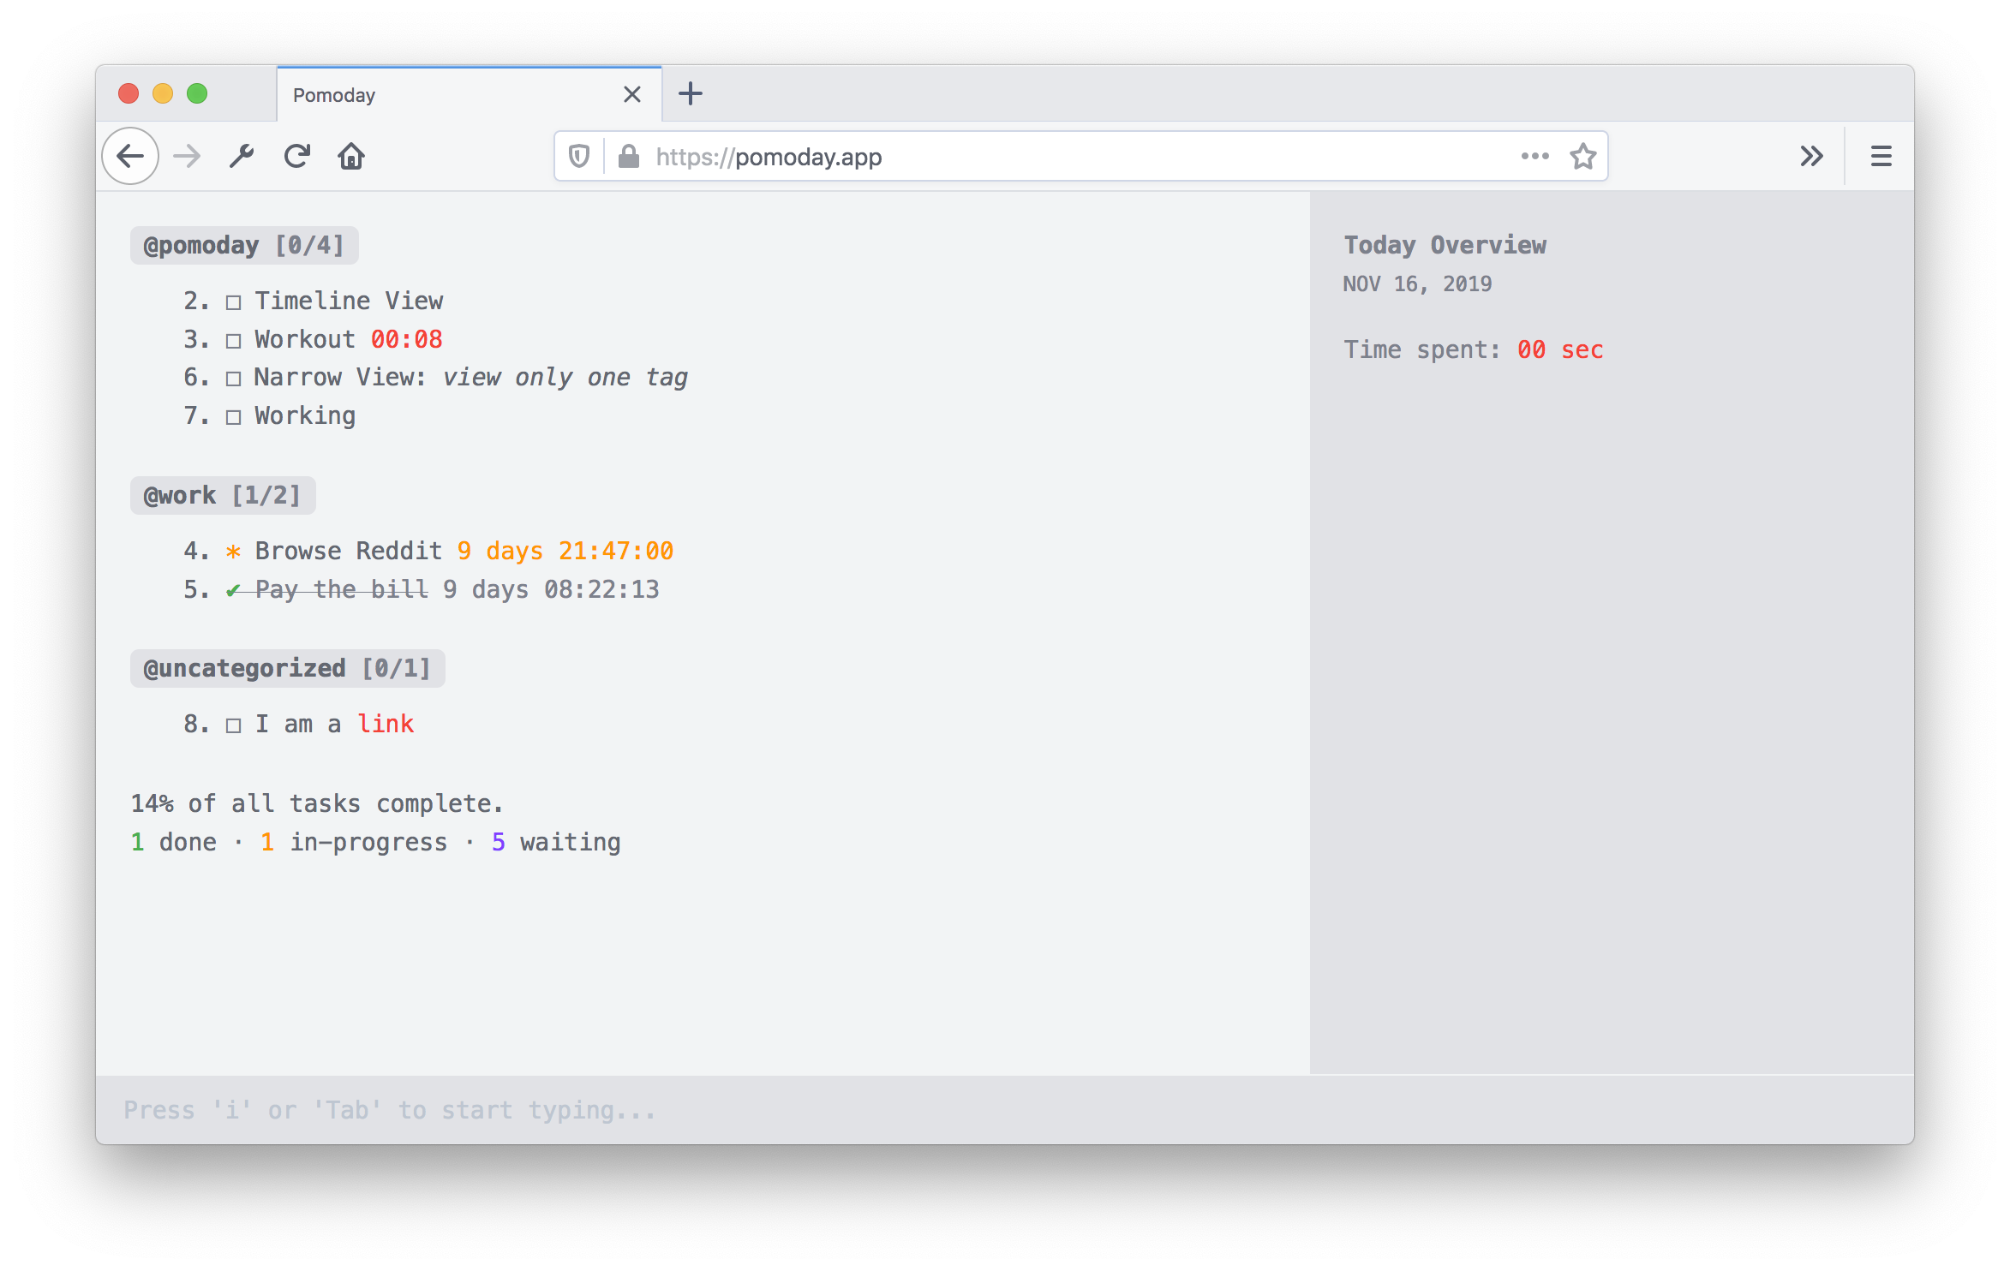The image size is (2010, 1271).
Task: Click the green checkmark on Pay the bill
Action: [x=233, y=590]
